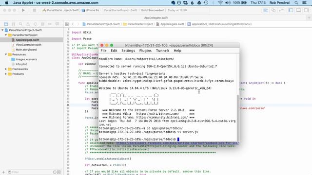This screenshot has width=312, height=175.
Task: Open the Symbol navigator icon
Action: (13, 24)
